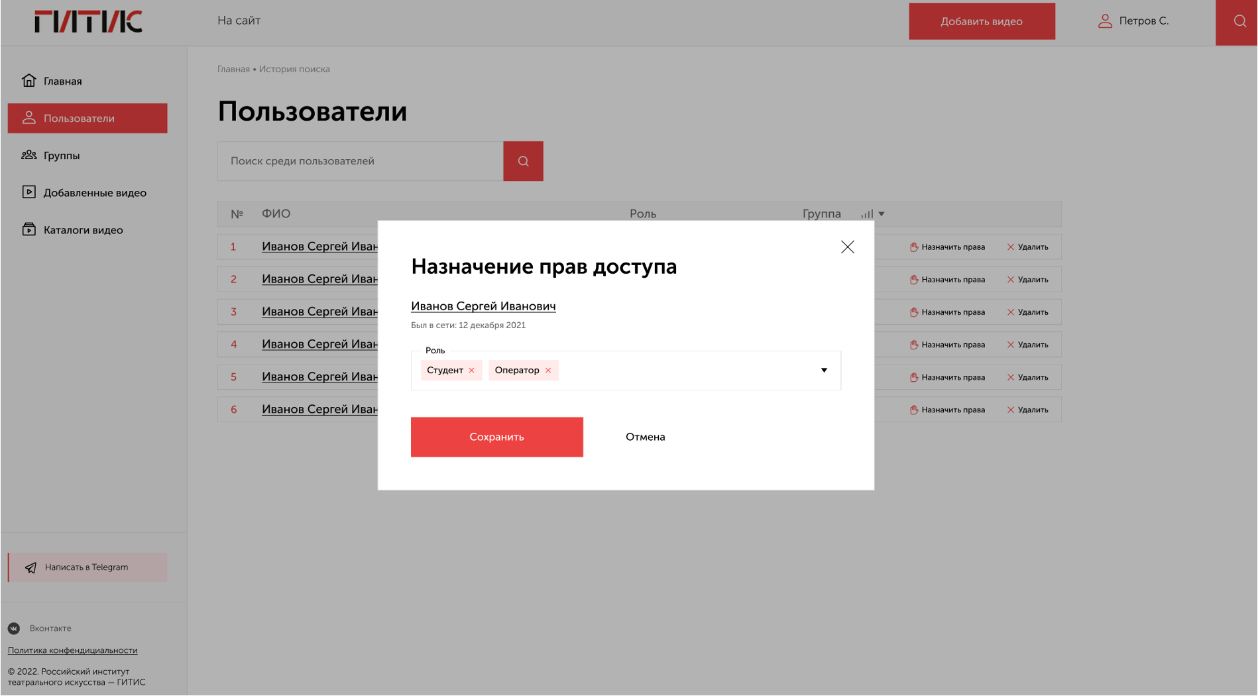Open user name link in row 6
Screen dimensions: 1258x696
pyautogui.click(x=319, y=410)
